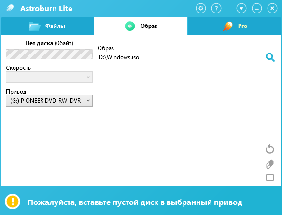Click the D:\Windows.iso image path field
This screenshot has height=215, width=282.
click(180, 57)
